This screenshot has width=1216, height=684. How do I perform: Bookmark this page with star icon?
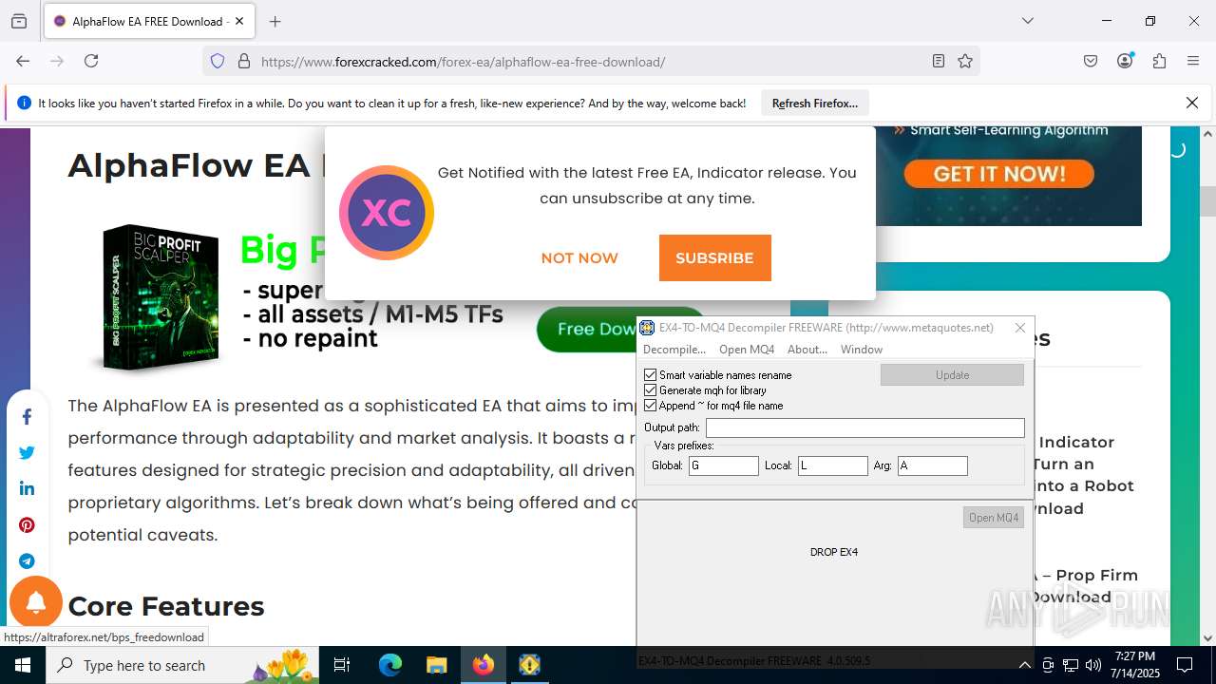965,61
